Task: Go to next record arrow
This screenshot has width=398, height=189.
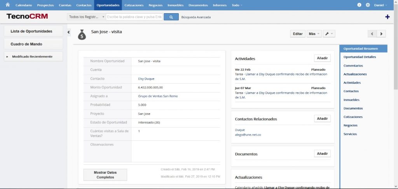Action: click(381, 34)
